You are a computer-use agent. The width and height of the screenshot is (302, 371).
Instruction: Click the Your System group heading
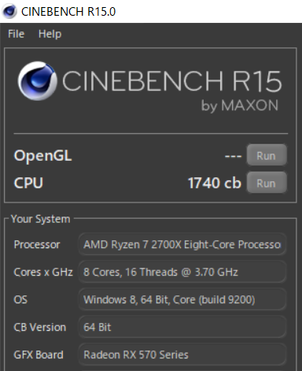point(41,219)
